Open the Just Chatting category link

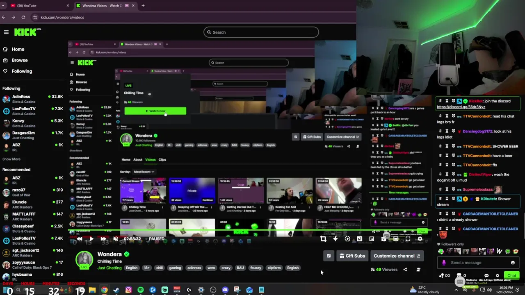pyautogui.click(x=110, y=268)
